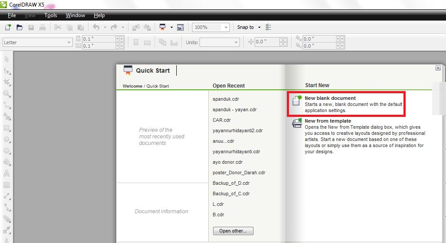446x243 pixels.
Task: Expand the Undo history dropdown arrow
Action: (x=105, y=27)
